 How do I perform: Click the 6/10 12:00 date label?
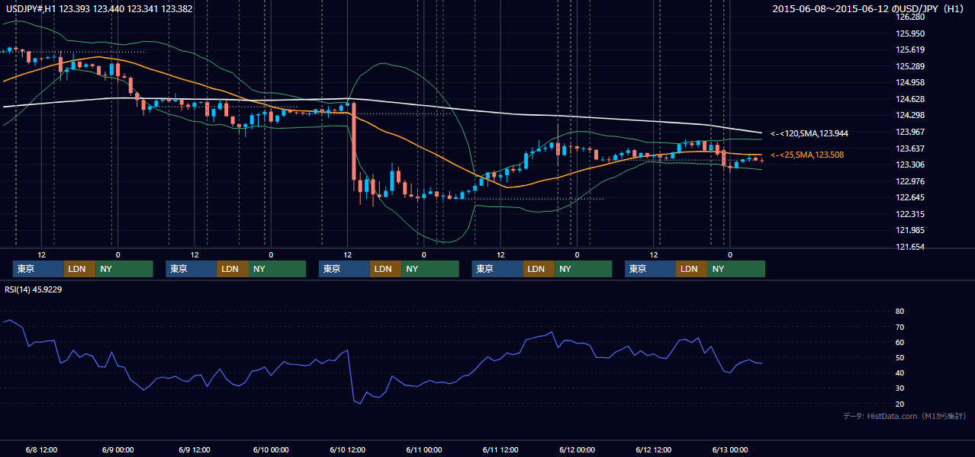tap(346, 449)
